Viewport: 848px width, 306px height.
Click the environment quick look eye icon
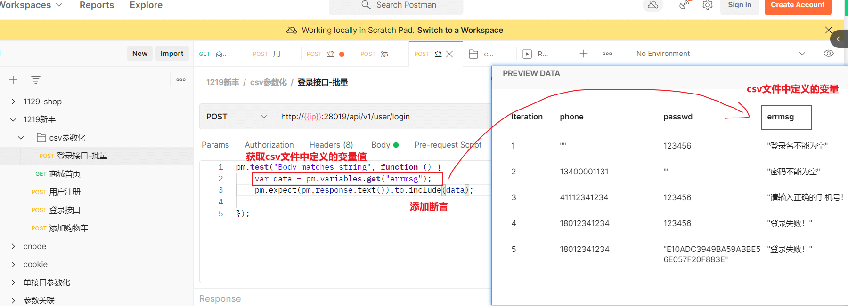pyautogui.click(x=829, y=53)
